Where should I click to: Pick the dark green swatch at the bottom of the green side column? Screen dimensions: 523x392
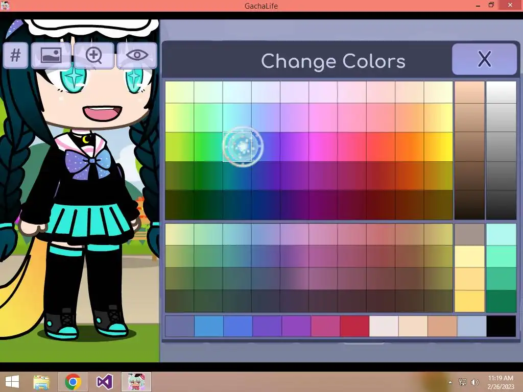coord(501,301)
